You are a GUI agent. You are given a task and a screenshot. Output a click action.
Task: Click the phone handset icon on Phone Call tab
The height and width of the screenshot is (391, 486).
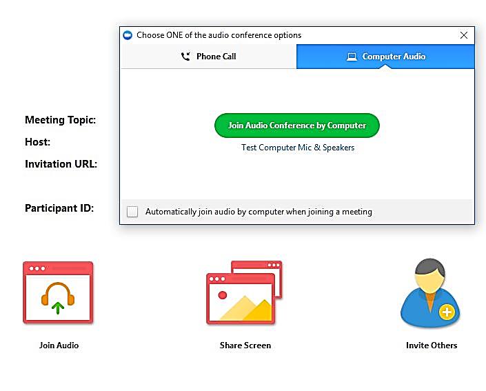(185, 57)
